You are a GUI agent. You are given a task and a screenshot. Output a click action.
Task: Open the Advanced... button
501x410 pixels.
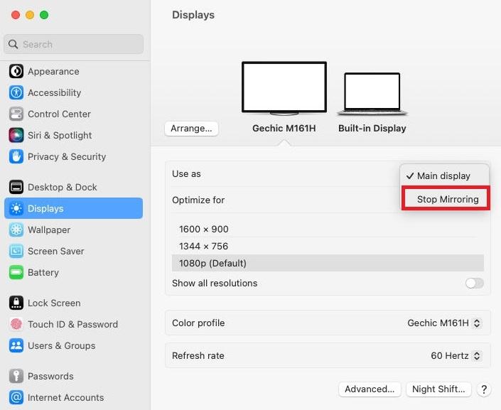tap(369, 389)
